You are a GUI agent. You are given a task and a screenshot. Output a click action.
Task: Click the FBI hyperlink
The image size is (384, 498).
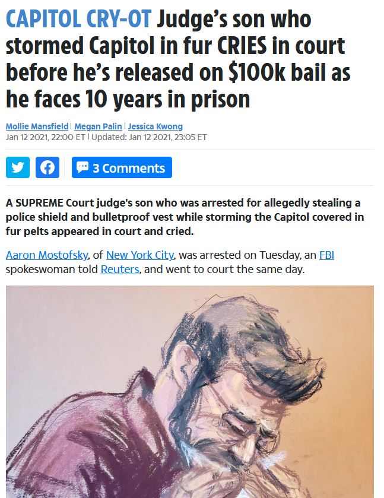click(326, 255)
